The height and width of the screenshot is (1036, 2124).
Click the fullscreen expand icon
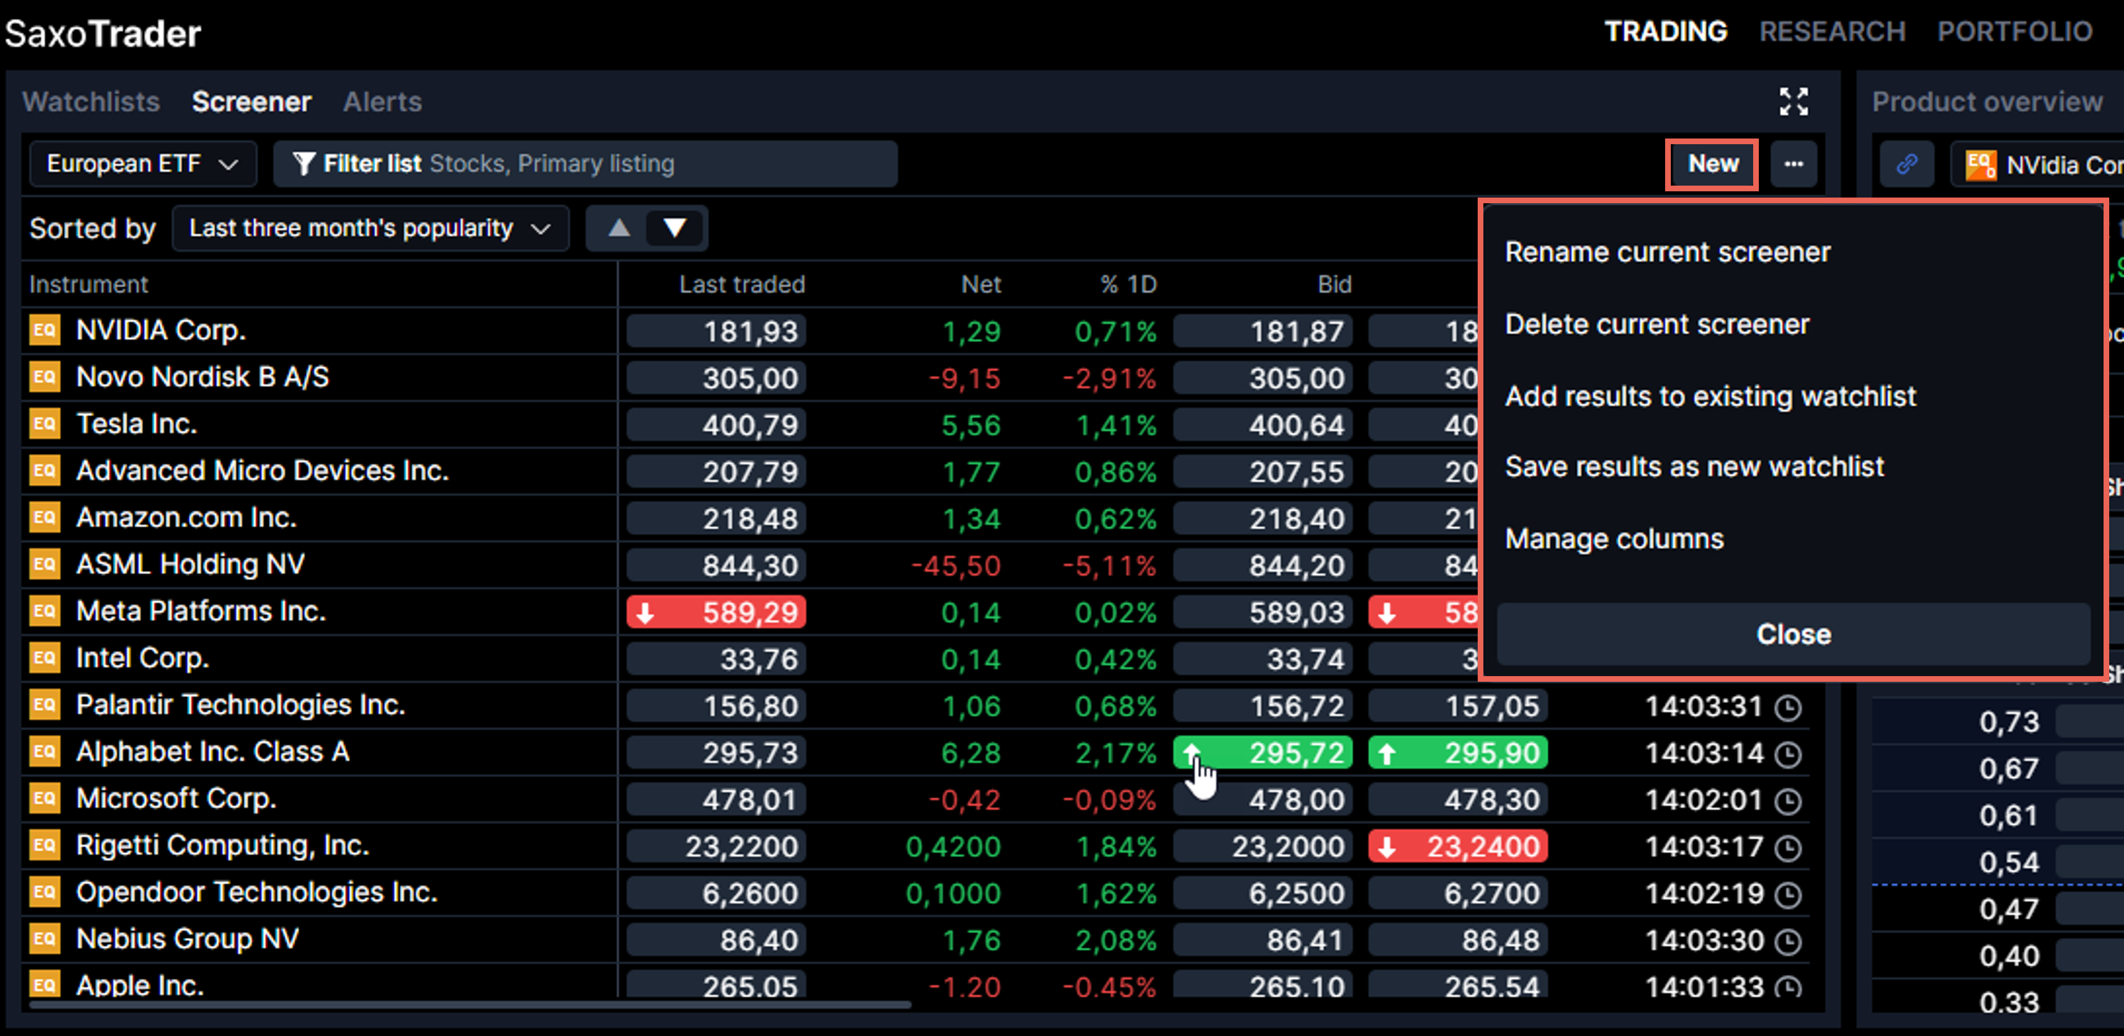click(x=1795, y=102)
